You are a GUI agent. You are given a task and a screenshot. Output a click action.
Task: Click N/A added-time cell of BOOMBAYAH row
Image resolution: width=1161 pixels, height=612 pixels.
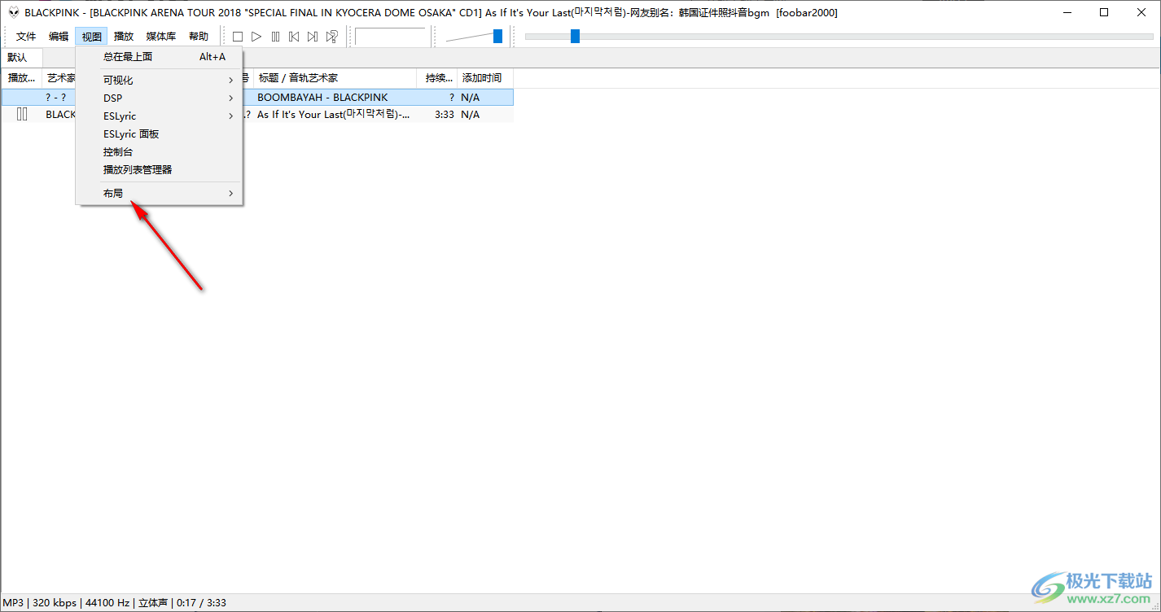[x=471, y=98]
